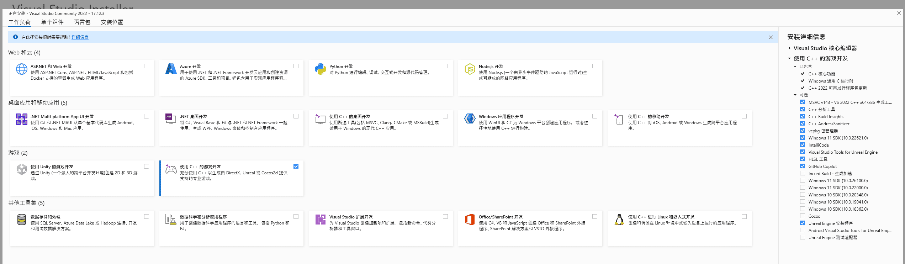The height and width of the screenshot is (264, 905).
Task: Check Android Visual Studio Tools for Unreal
Action: [803, 230]
